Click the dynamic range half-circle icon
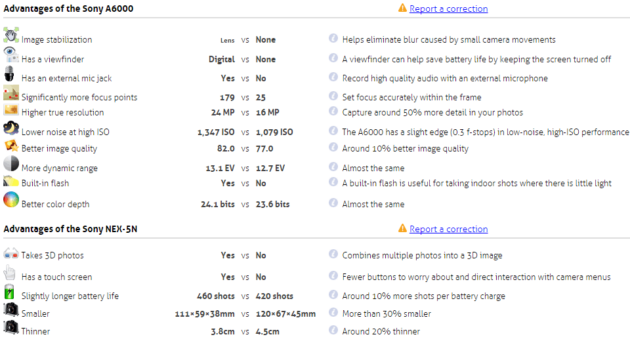This screenshot has width=630, height=341. click(11, 164)
